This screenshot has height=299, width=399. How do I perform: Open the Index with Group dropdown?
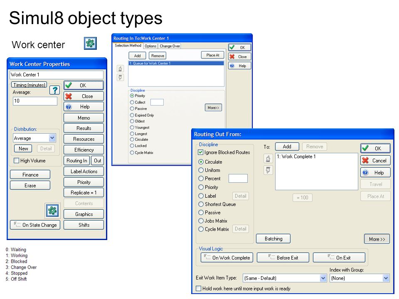(x=386, y=278)
